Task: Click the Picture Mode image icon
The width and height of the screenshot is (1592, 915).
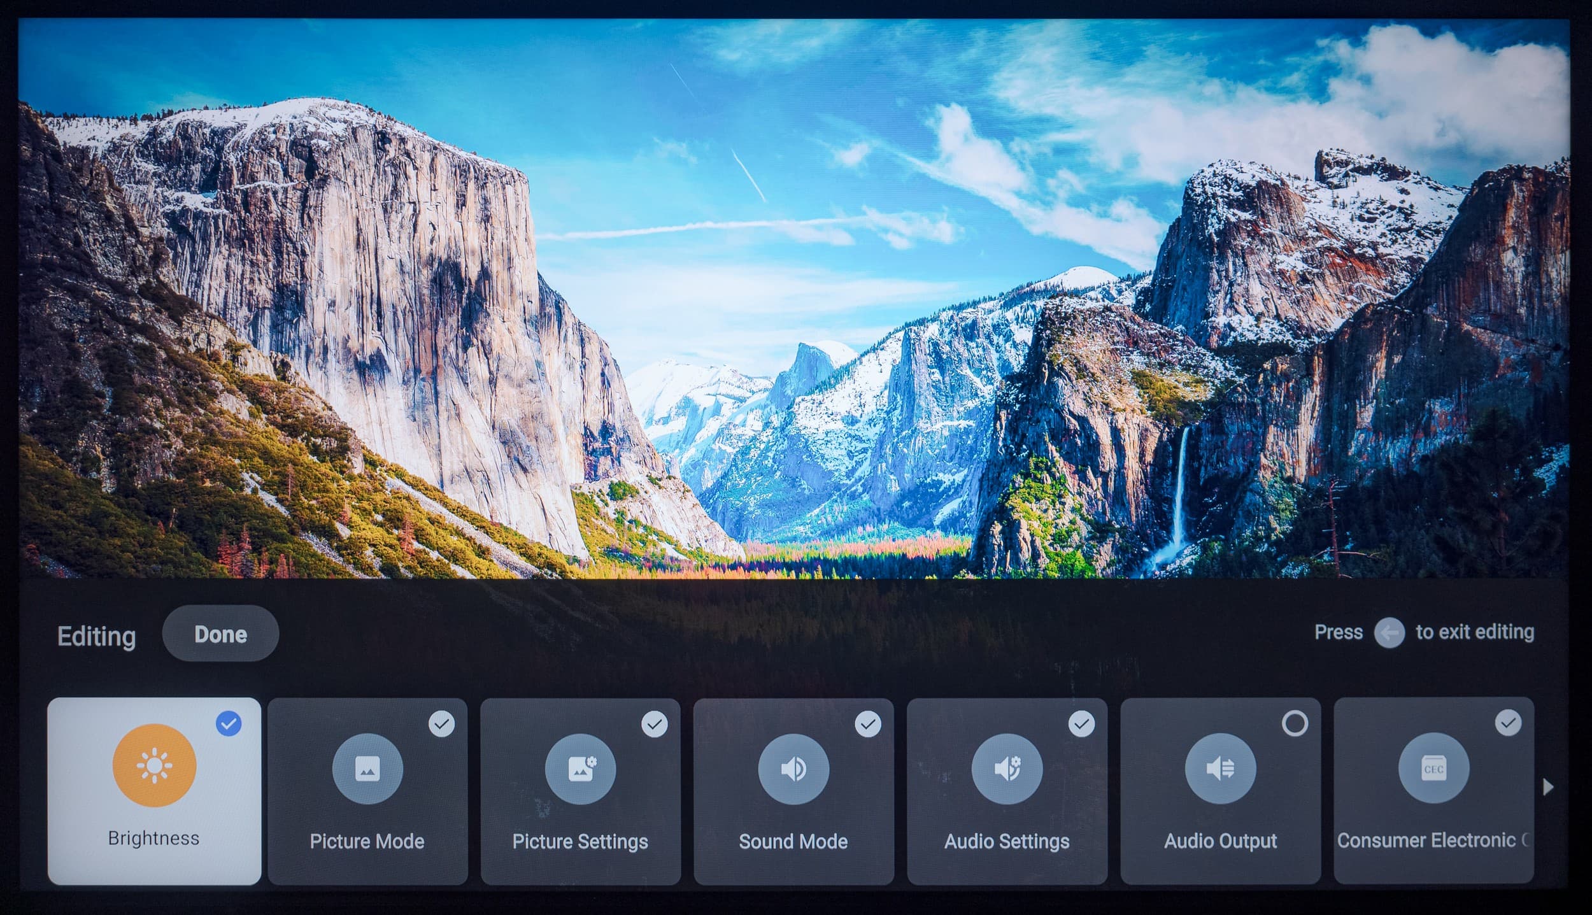Action: [x=367, y=769]
